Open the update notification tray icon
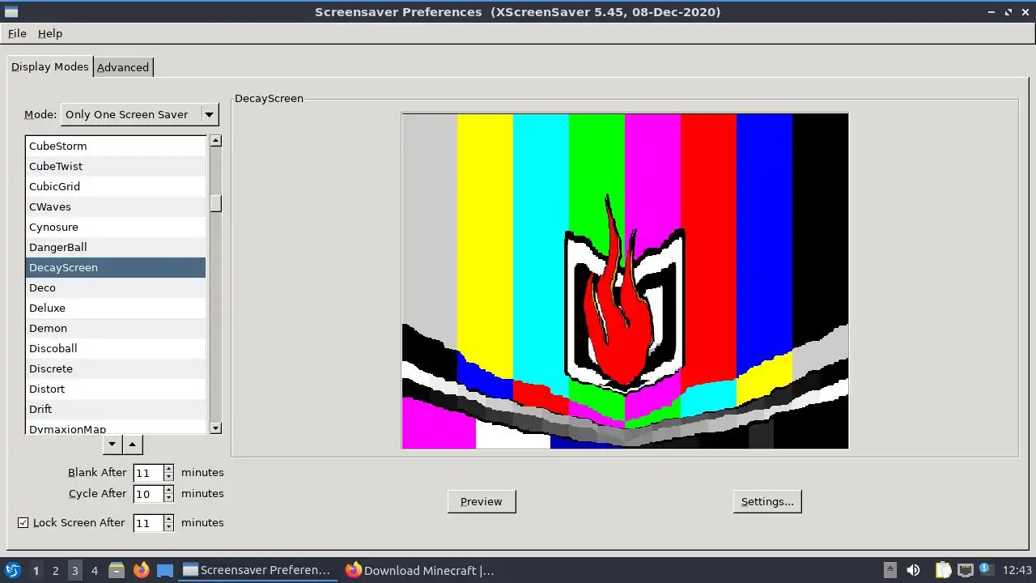This screenshot has width=1036, height=583. (987, 570)
